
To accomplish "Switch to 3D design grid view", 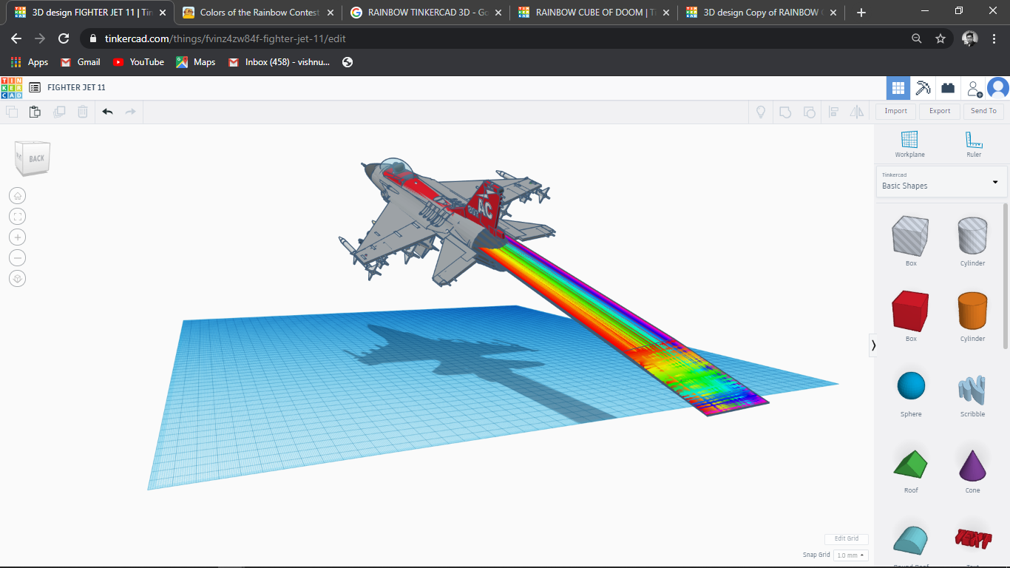I will (x=898, y=88).
